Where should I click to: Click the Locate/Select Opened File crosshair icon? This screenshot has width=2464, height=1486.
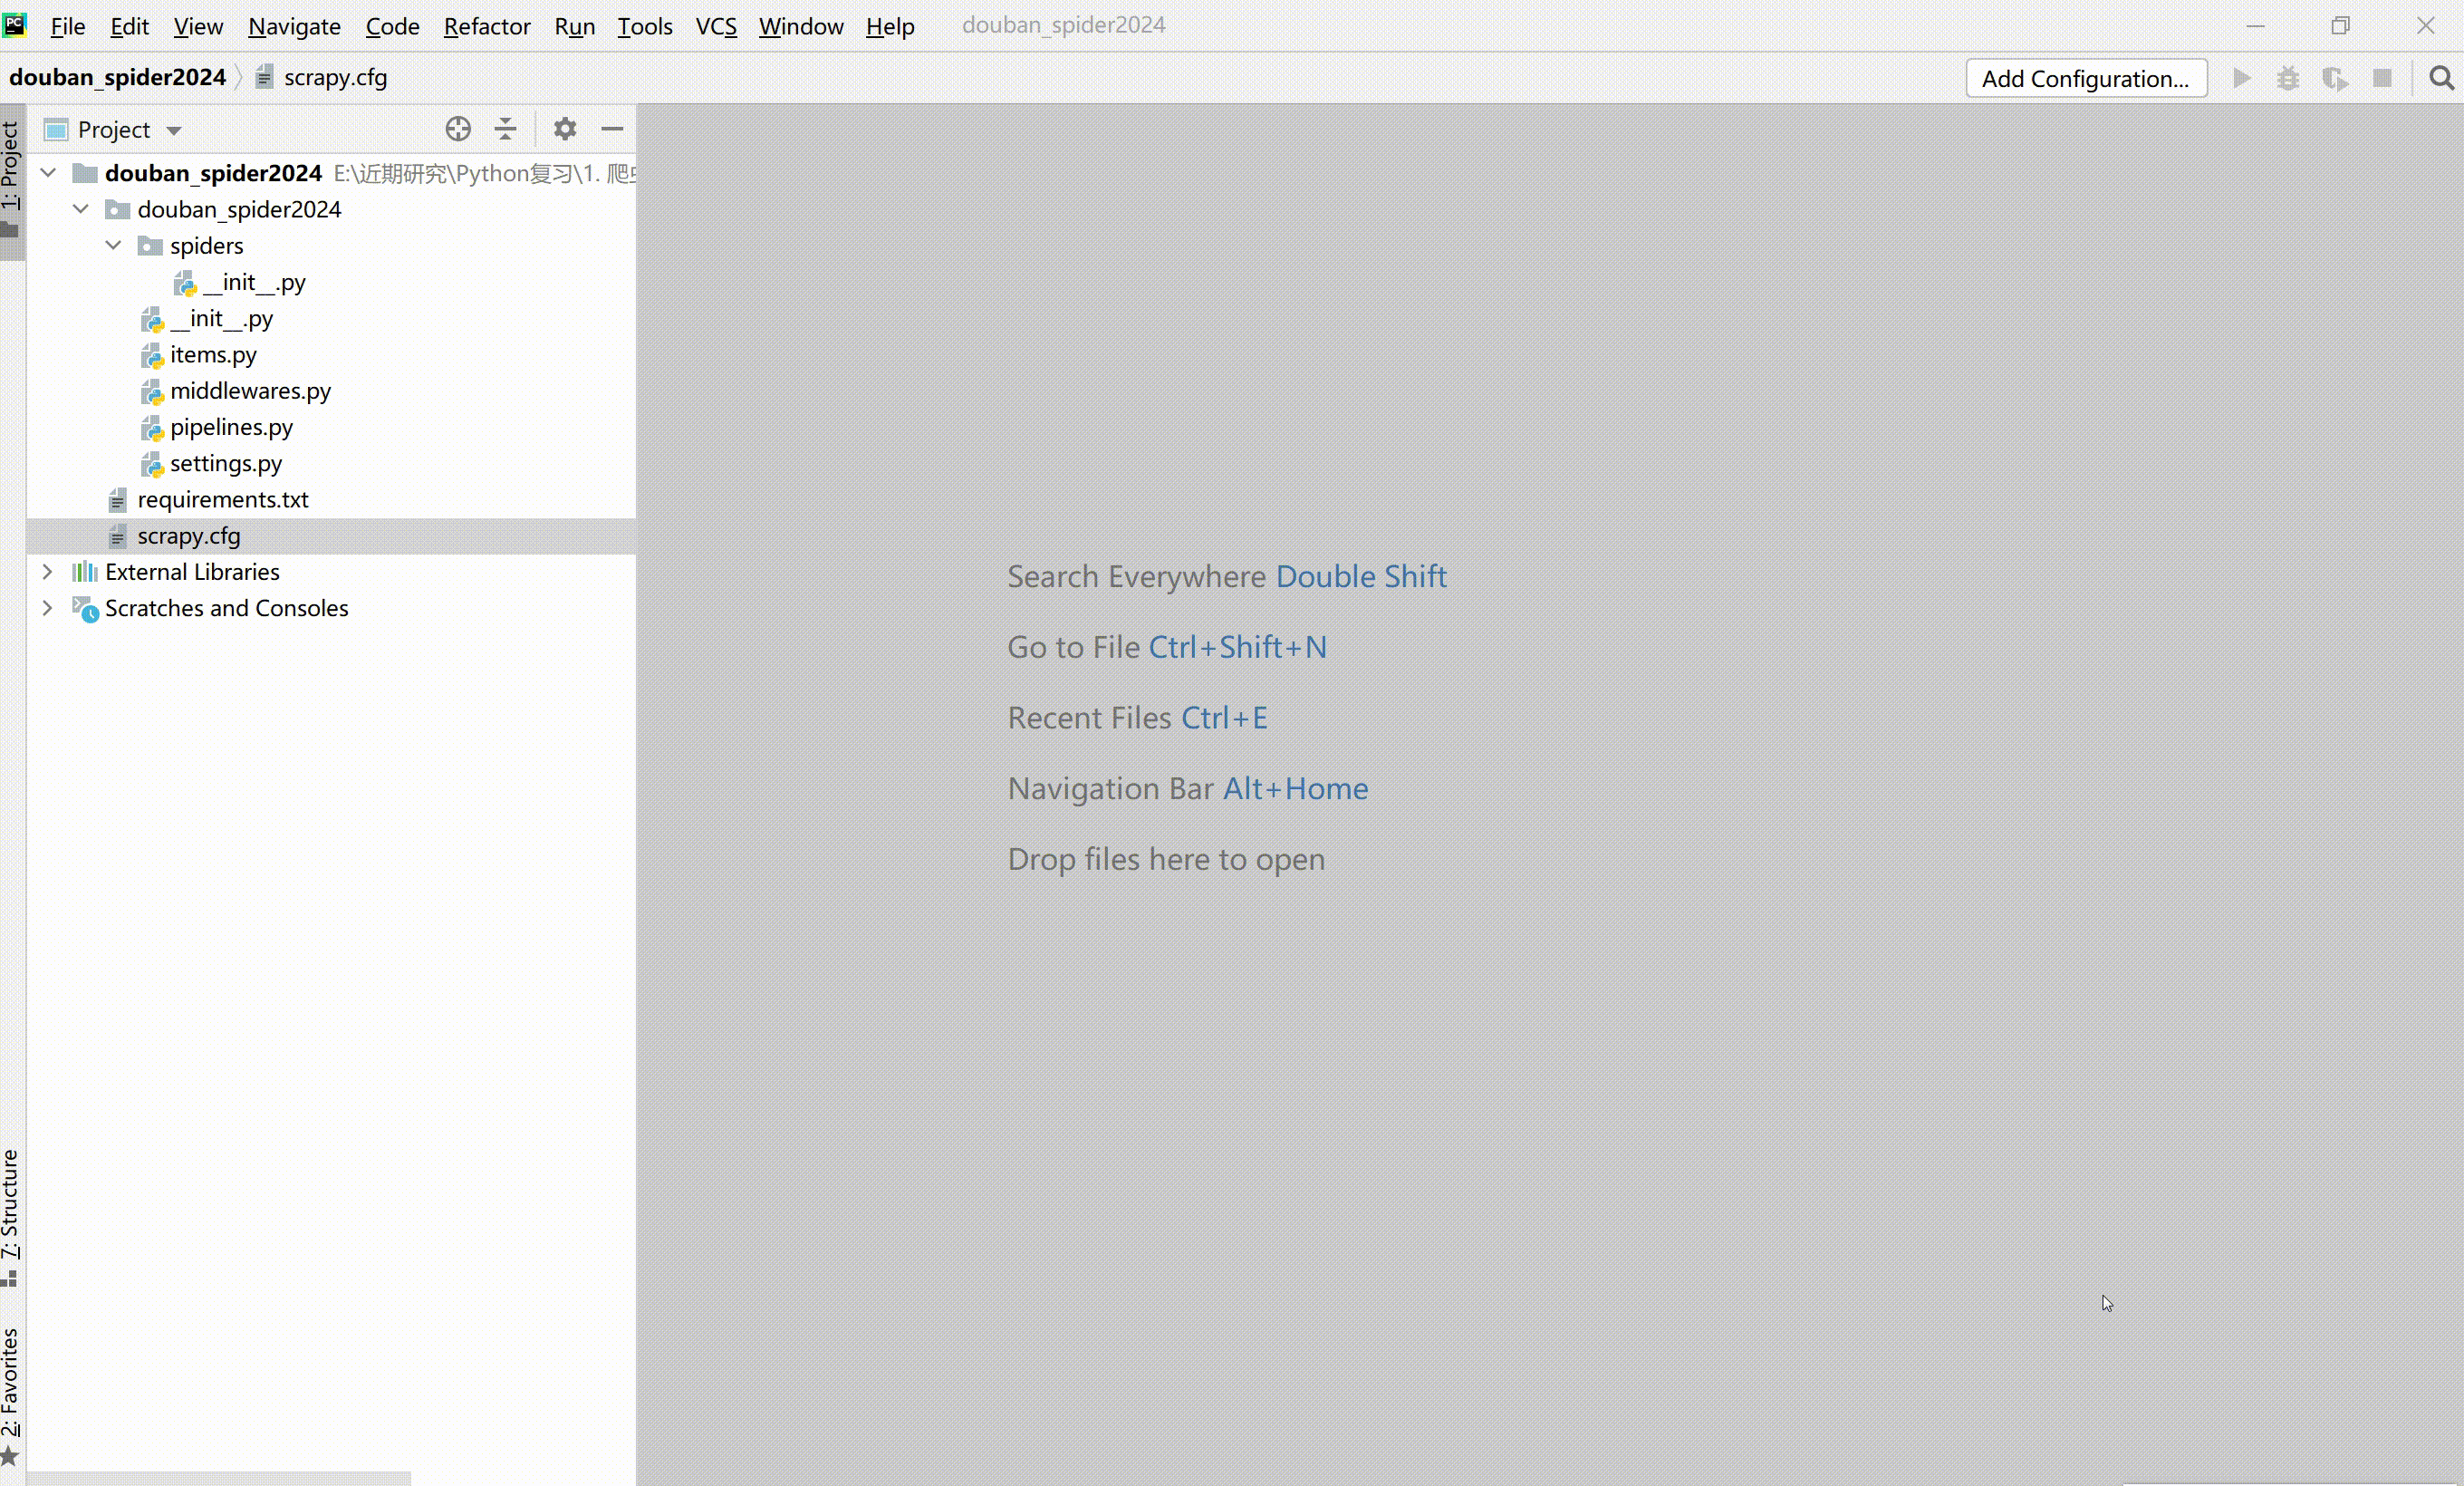click(x=458, y=129)
